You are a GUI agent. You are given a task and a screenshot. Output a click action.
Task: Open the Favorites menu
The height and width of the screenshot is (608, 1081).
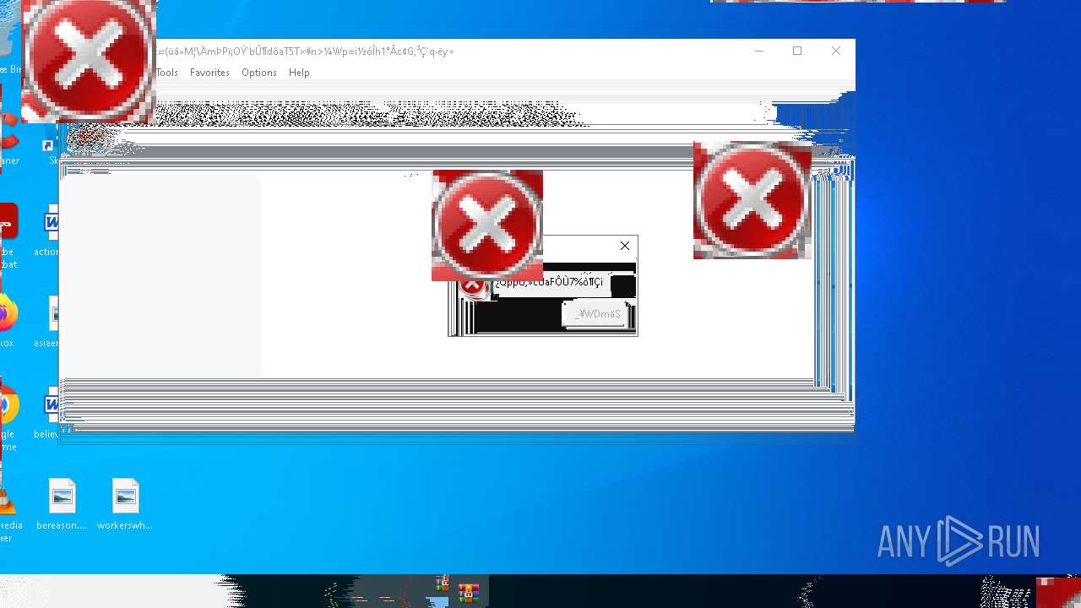tap(209, 73)
